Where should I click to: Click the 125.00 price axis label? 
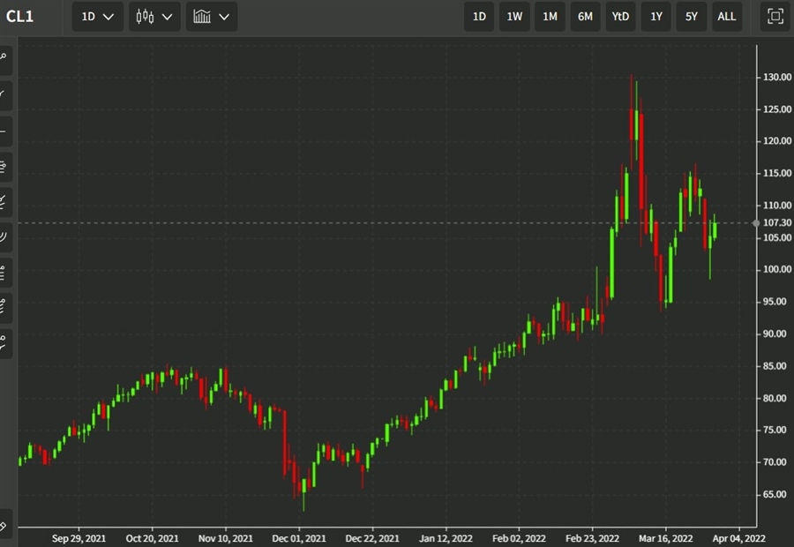pos(776,109)
